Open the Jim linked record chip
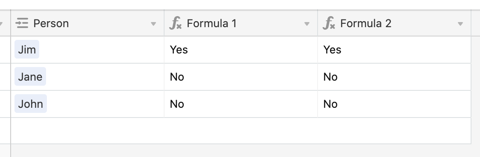480x157 pixels. click(27, 49)
